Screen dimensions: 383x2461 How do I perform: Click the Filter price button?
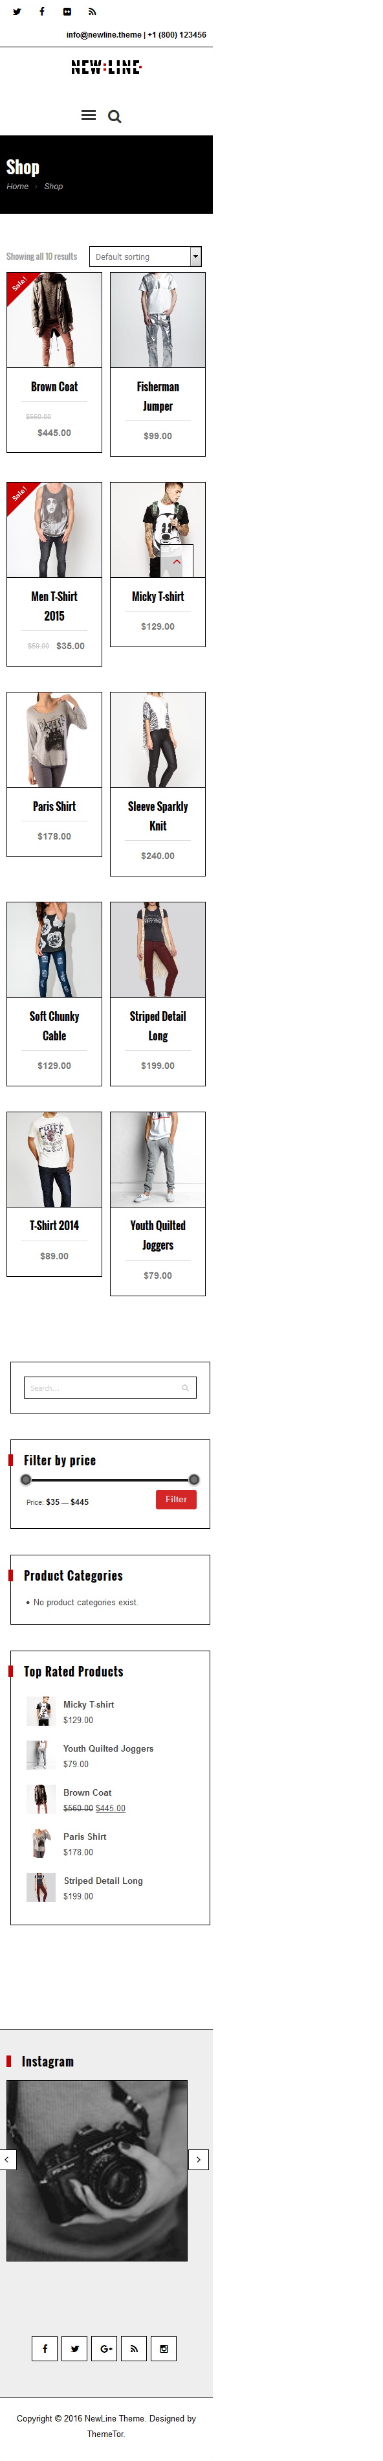176,1499
